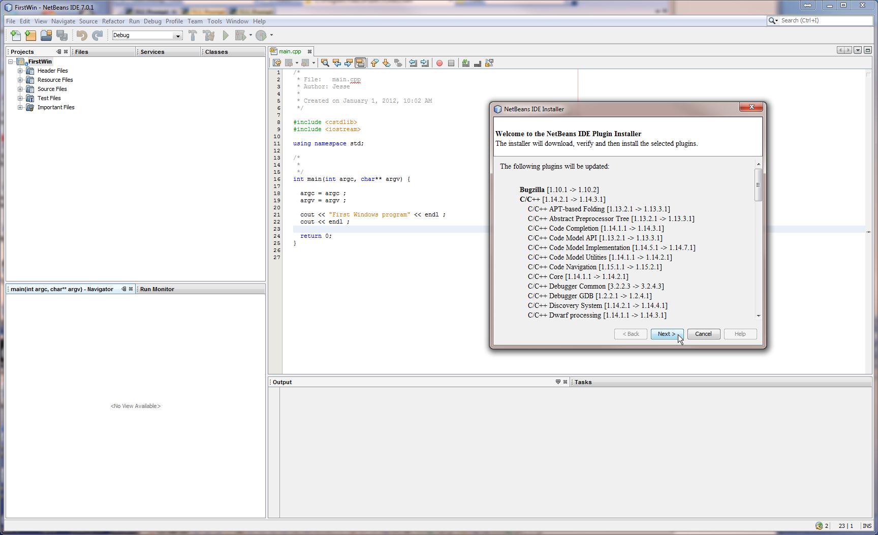Image resolution: width=878 pixels, height=535 pixels.
Task: Close the main.cpp editor tab
Action: point(309,51)
